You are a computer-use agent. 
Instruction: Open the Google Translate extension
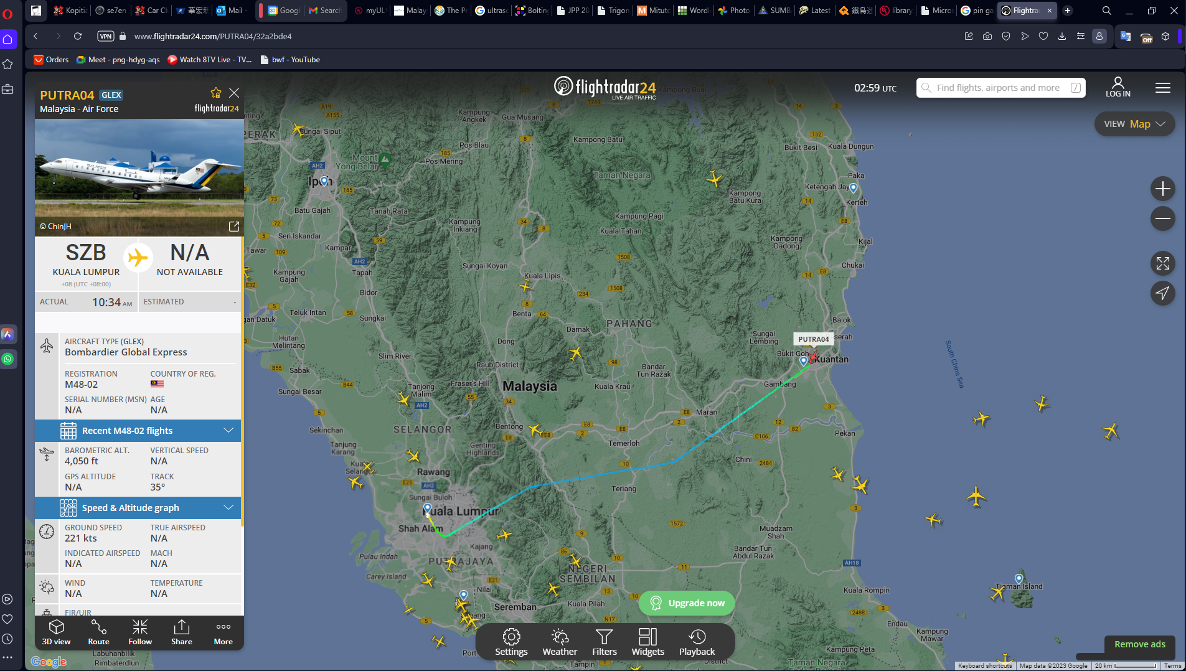pos(1126,36)
